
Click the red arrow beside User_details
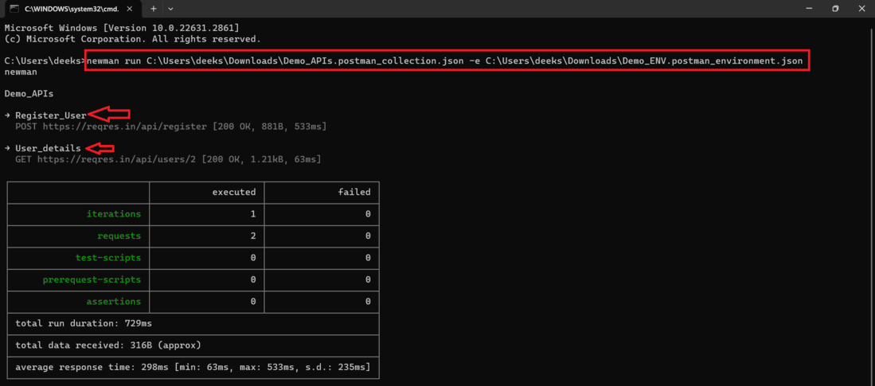coord(100,148)
